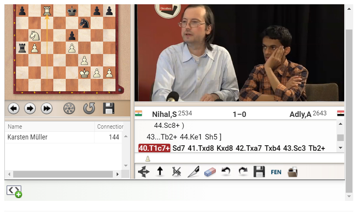Select Karsten Müller in the name list
This screenshot has height=216, width=359.
(x=28, y=137)
